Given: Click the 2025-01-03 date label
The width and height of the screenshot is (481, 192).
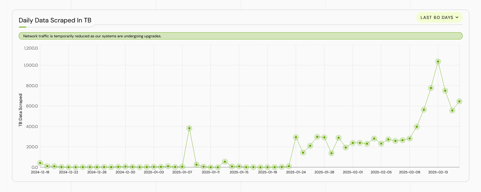Looking at the screenshot, I should pyautogui.click(x=154, y=172).
